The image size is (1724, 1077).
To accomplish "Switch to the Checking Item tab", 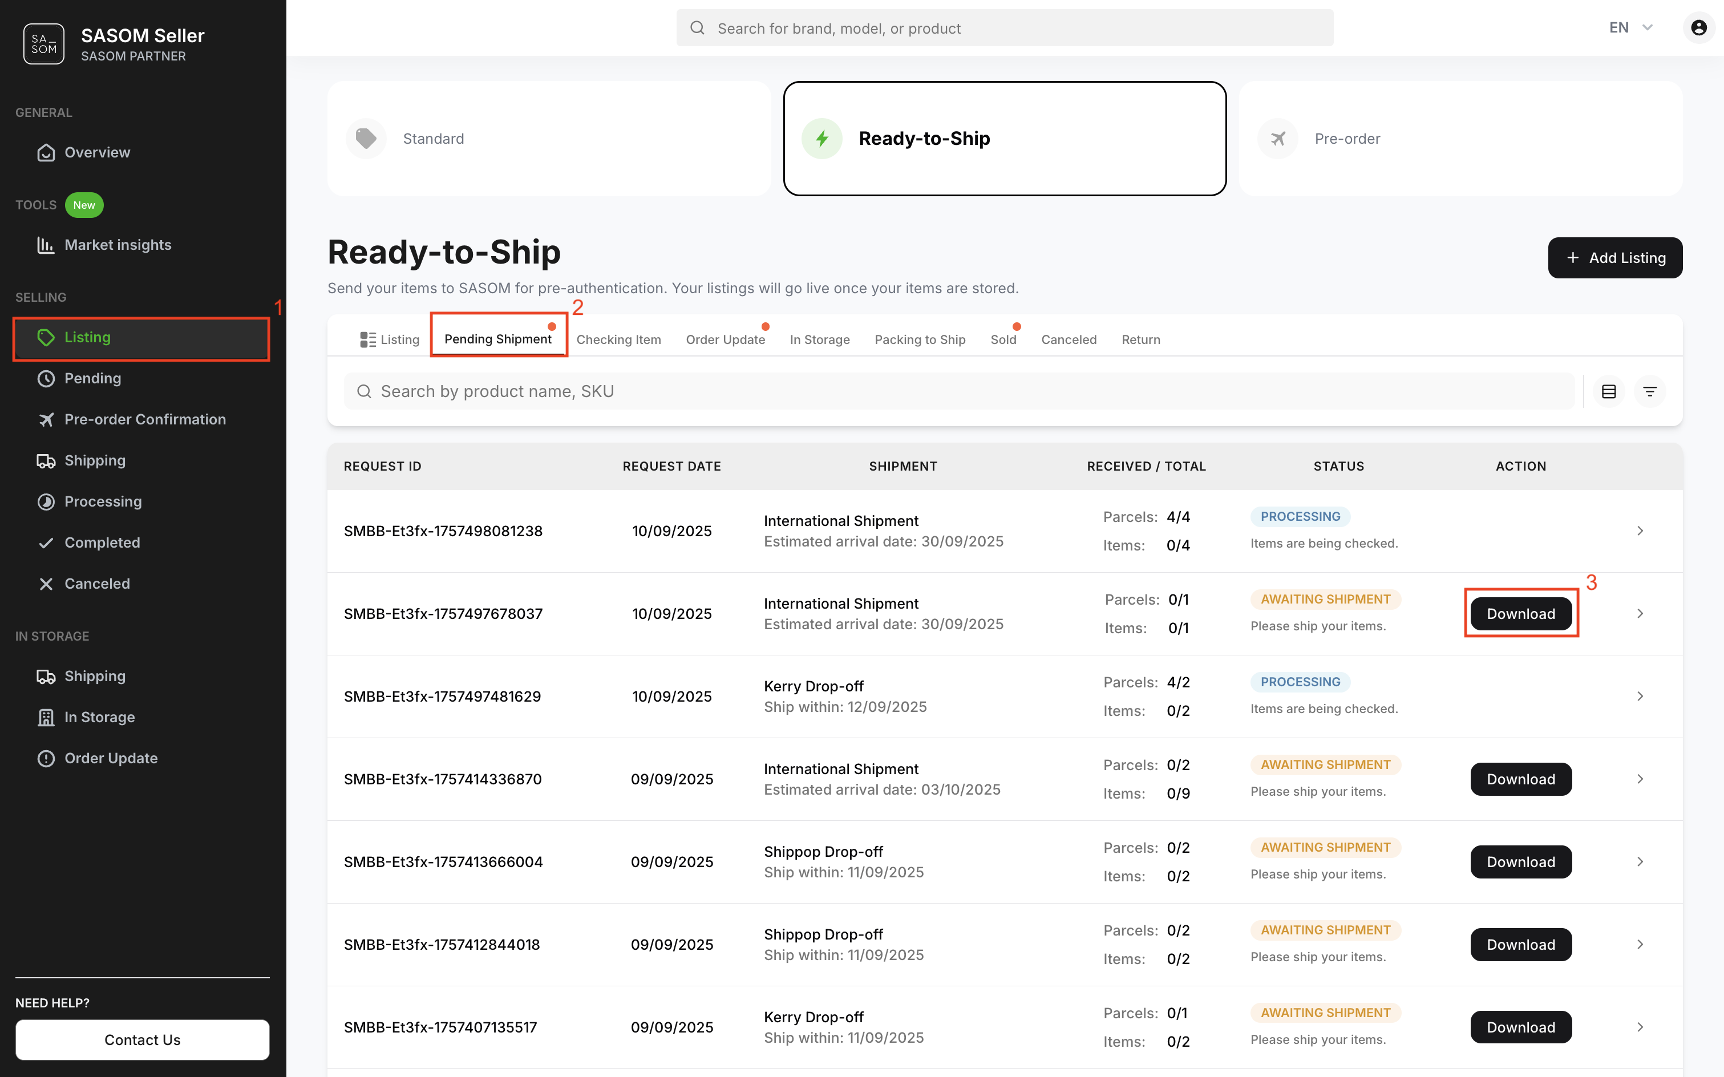I will (x=618, y=340).
